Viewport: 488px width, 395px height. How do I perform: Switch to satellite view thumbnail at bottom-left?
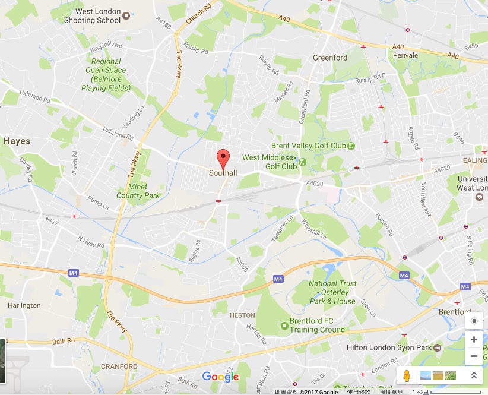pos(2,361)
